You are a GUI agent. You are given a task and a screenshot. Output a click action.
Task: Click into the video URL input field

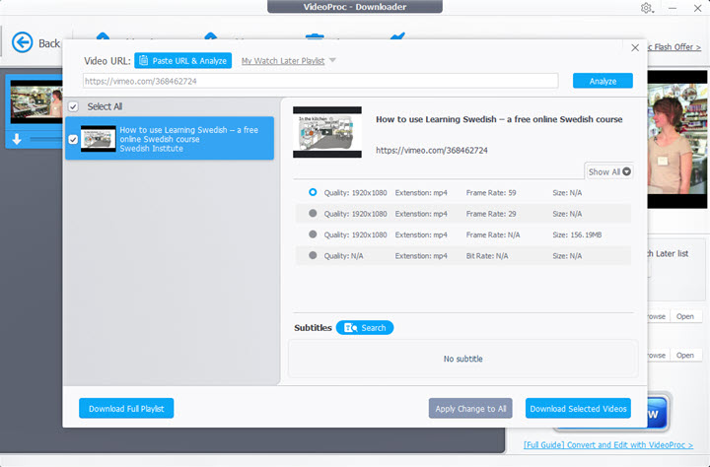coord(320,81)
